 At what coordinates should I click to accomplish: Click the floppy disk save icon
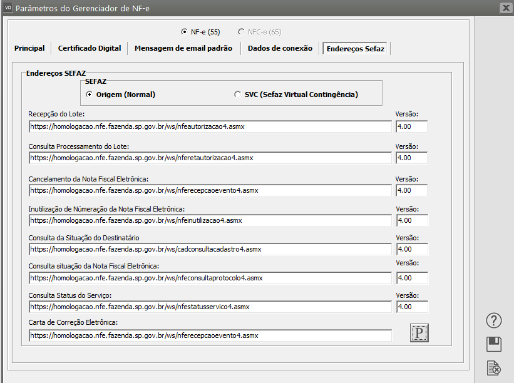(x=494, y=344)
